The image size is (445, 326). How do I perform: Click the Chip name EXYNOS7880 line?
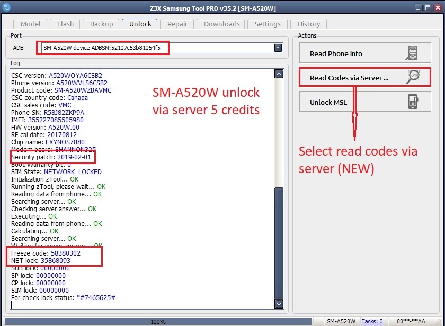click(48, 142)
